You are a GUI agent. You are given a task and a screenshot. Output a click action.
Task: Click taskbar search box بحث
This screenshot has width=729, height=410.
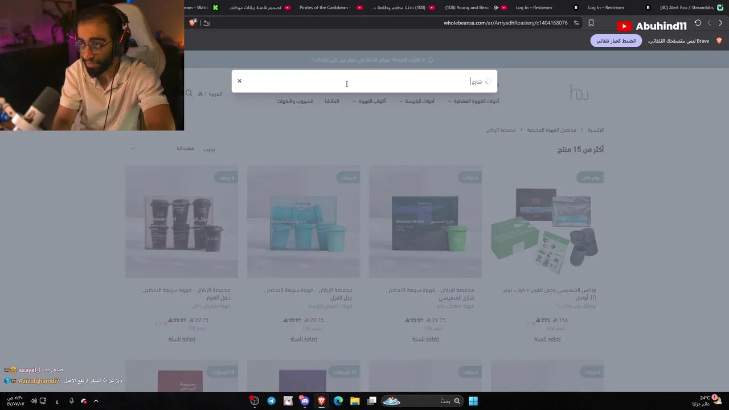pos(422,401)
